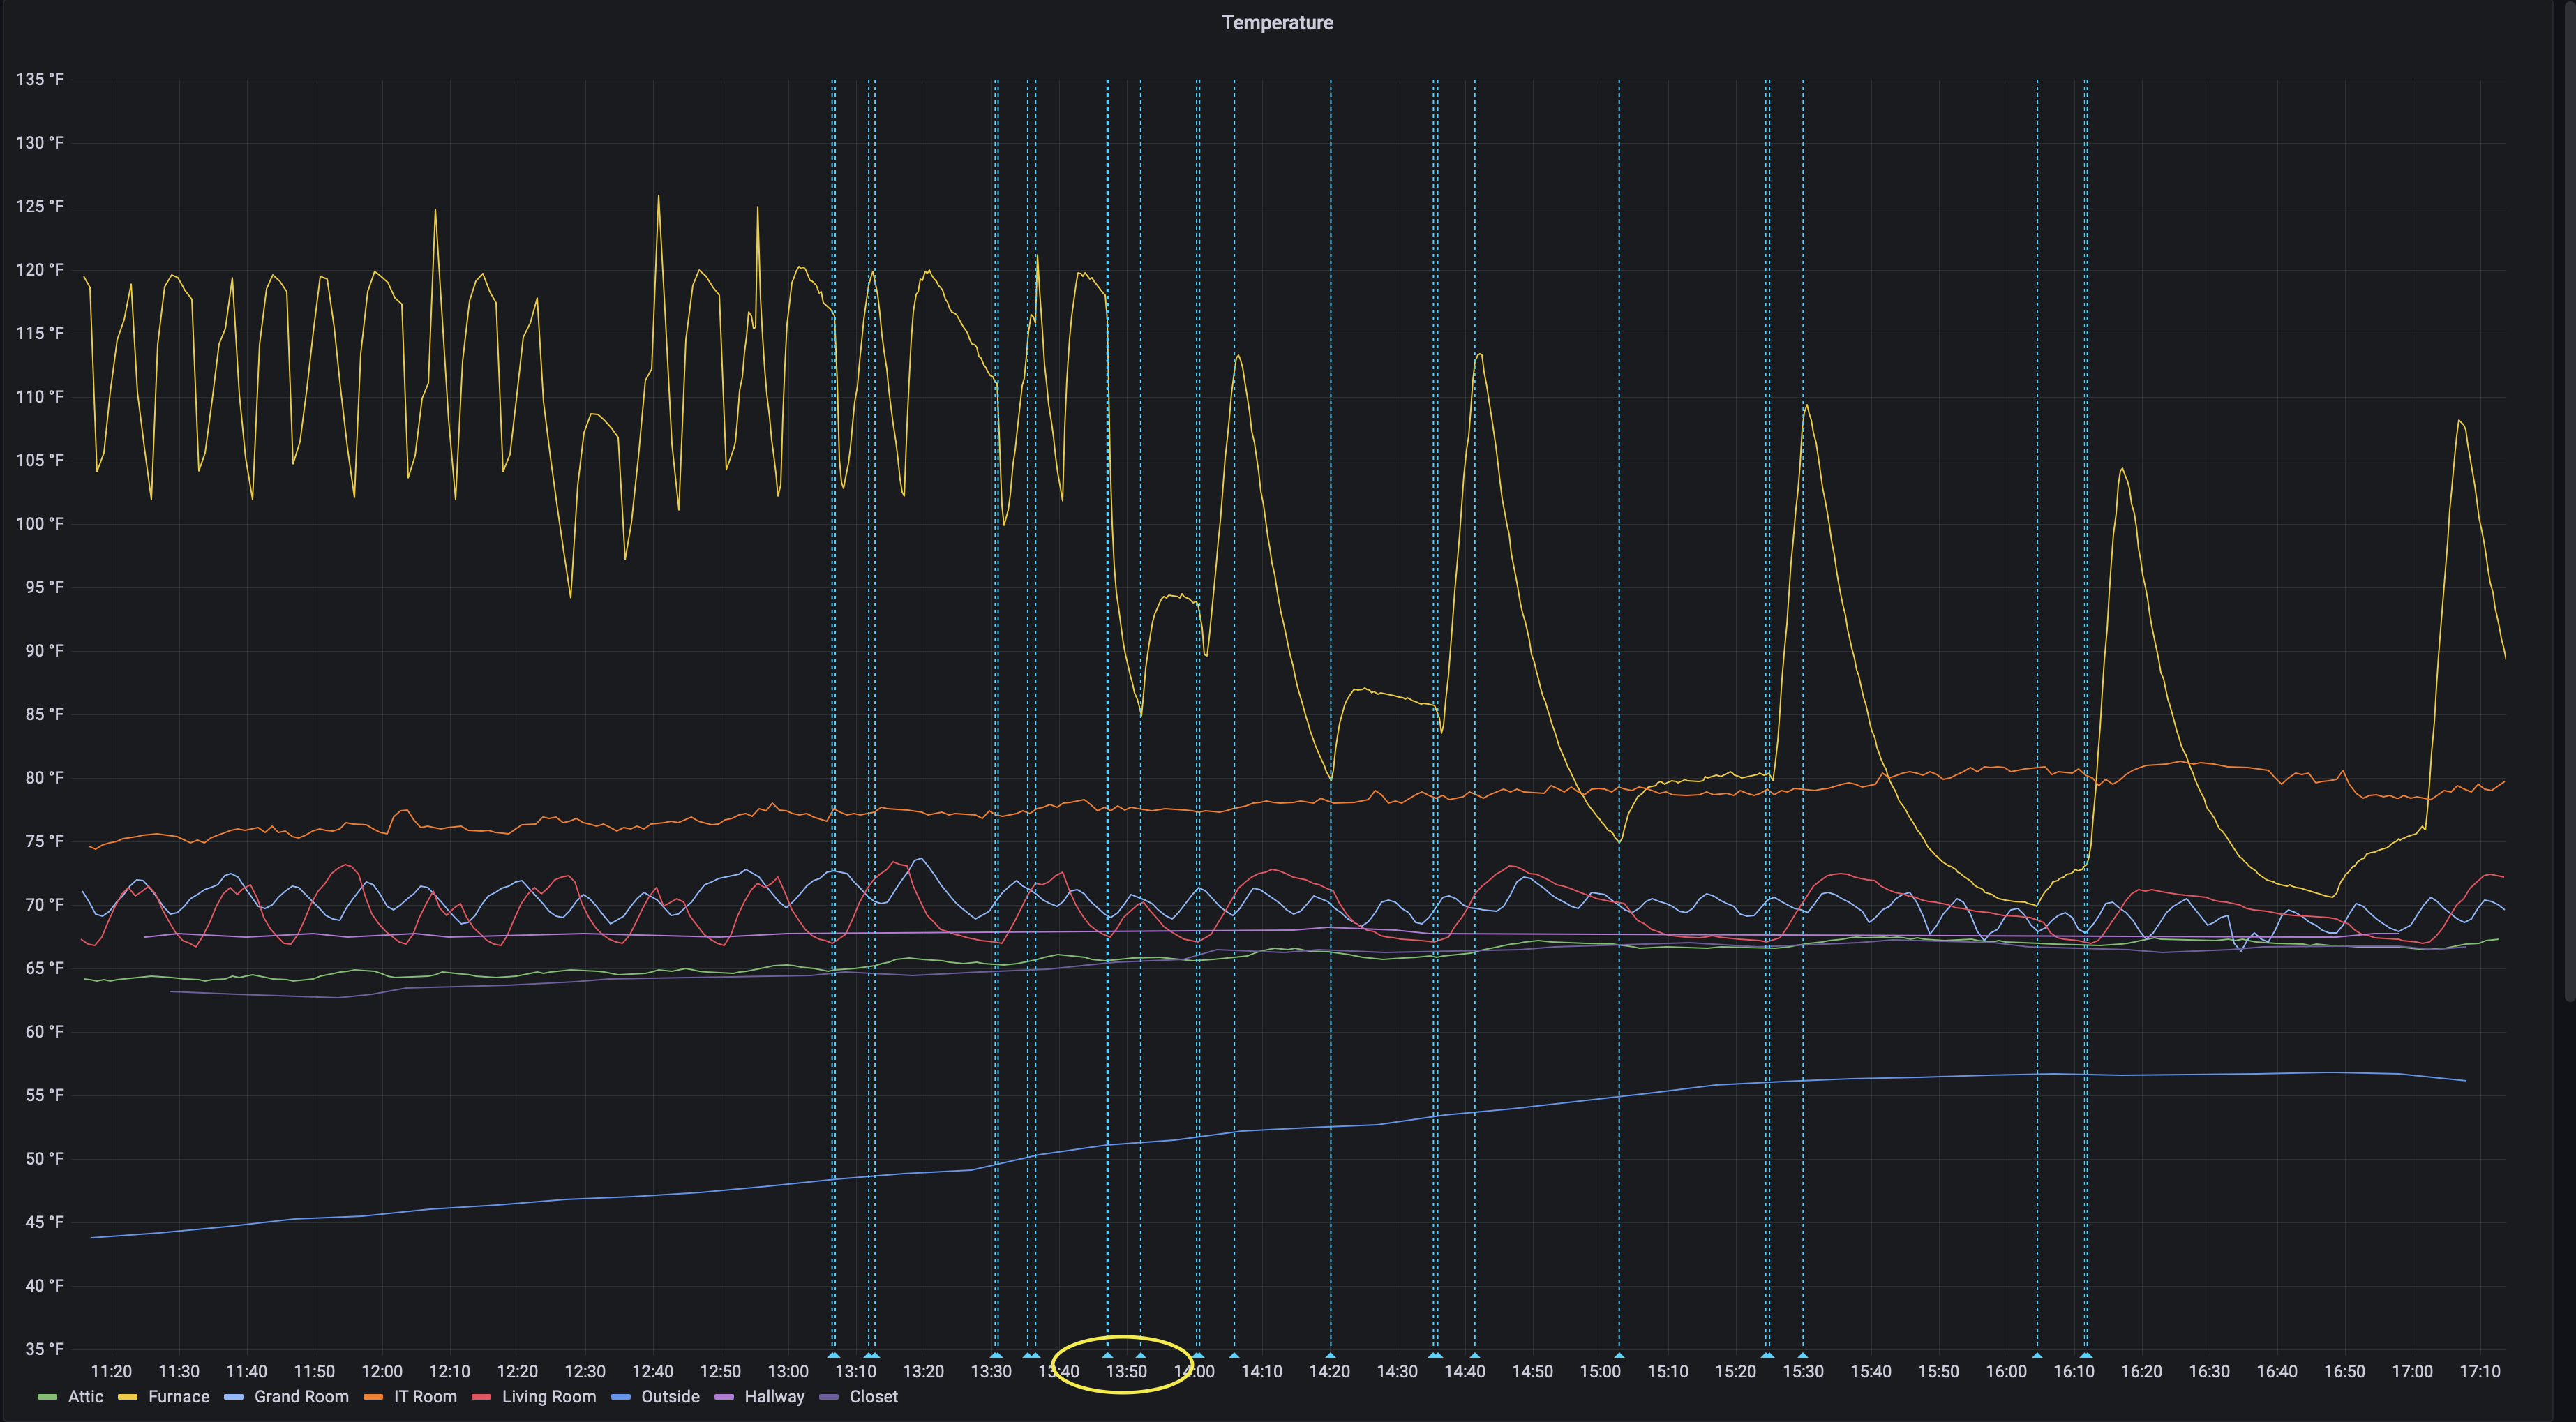Click annotation marker just before 14:10

click(x=1234, y=1355)
